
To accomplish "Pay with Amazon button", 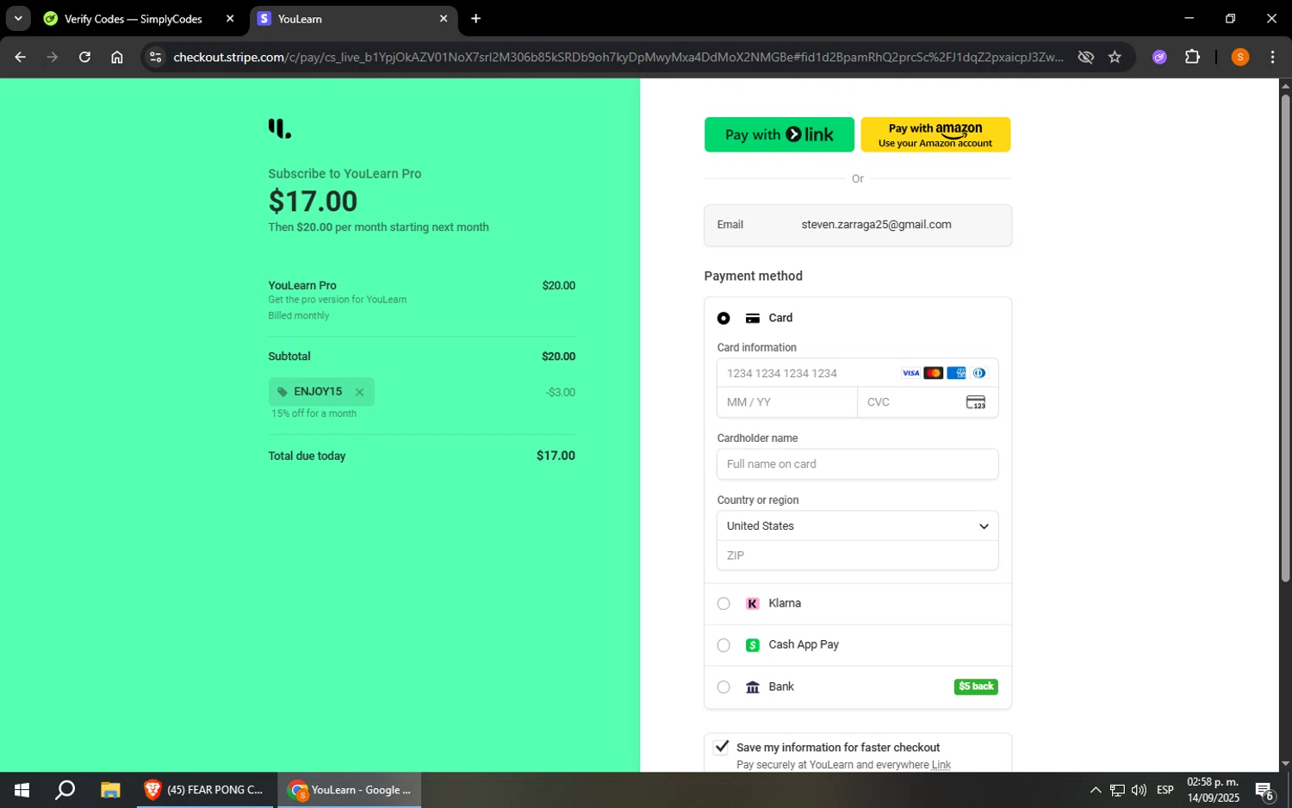I will [935, 134].
